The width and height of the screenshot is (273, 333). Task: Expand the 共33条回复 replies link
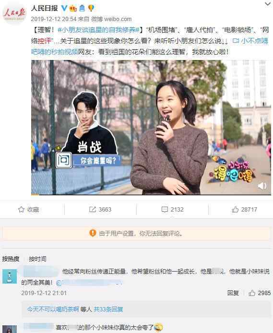pos(108,309)
